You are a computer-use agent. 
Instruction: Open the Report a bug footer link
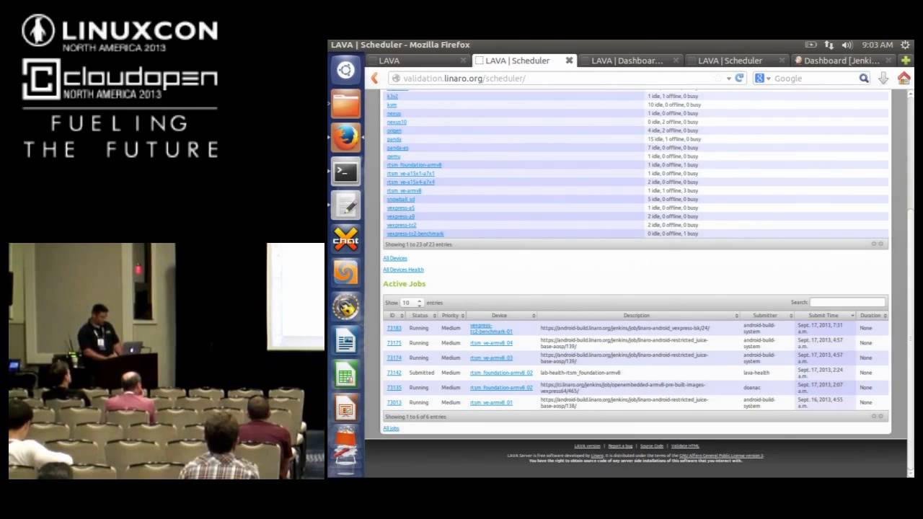(620, 445)
